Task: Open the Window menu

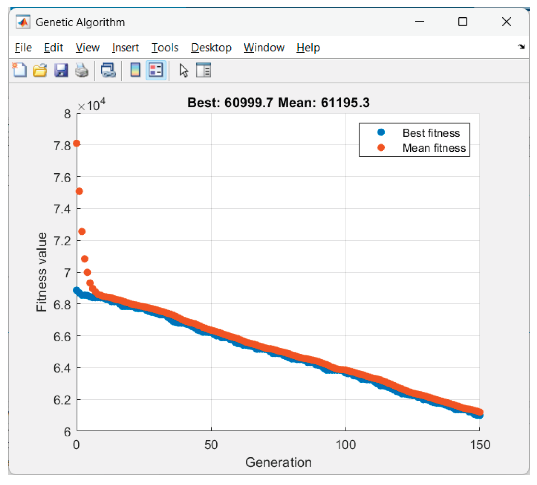Action: coord(264,48)
